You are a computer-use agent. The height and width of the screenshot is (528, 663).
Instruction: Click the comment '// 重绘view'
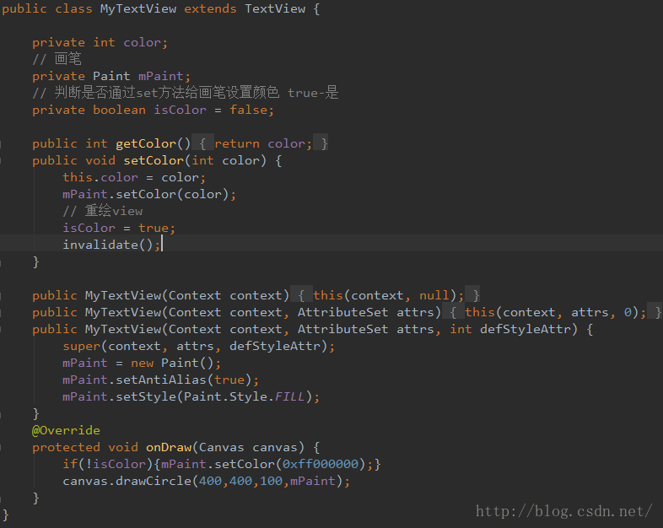[x=103, y=211]
